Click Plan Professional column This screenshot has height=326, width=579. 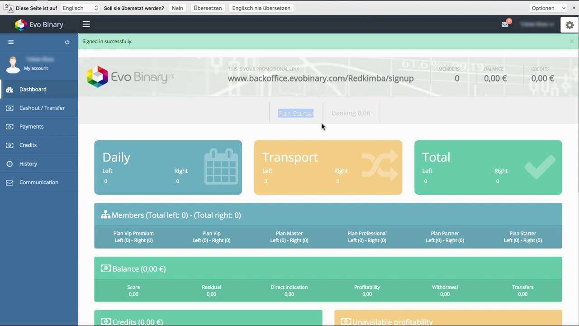point(367,237)
